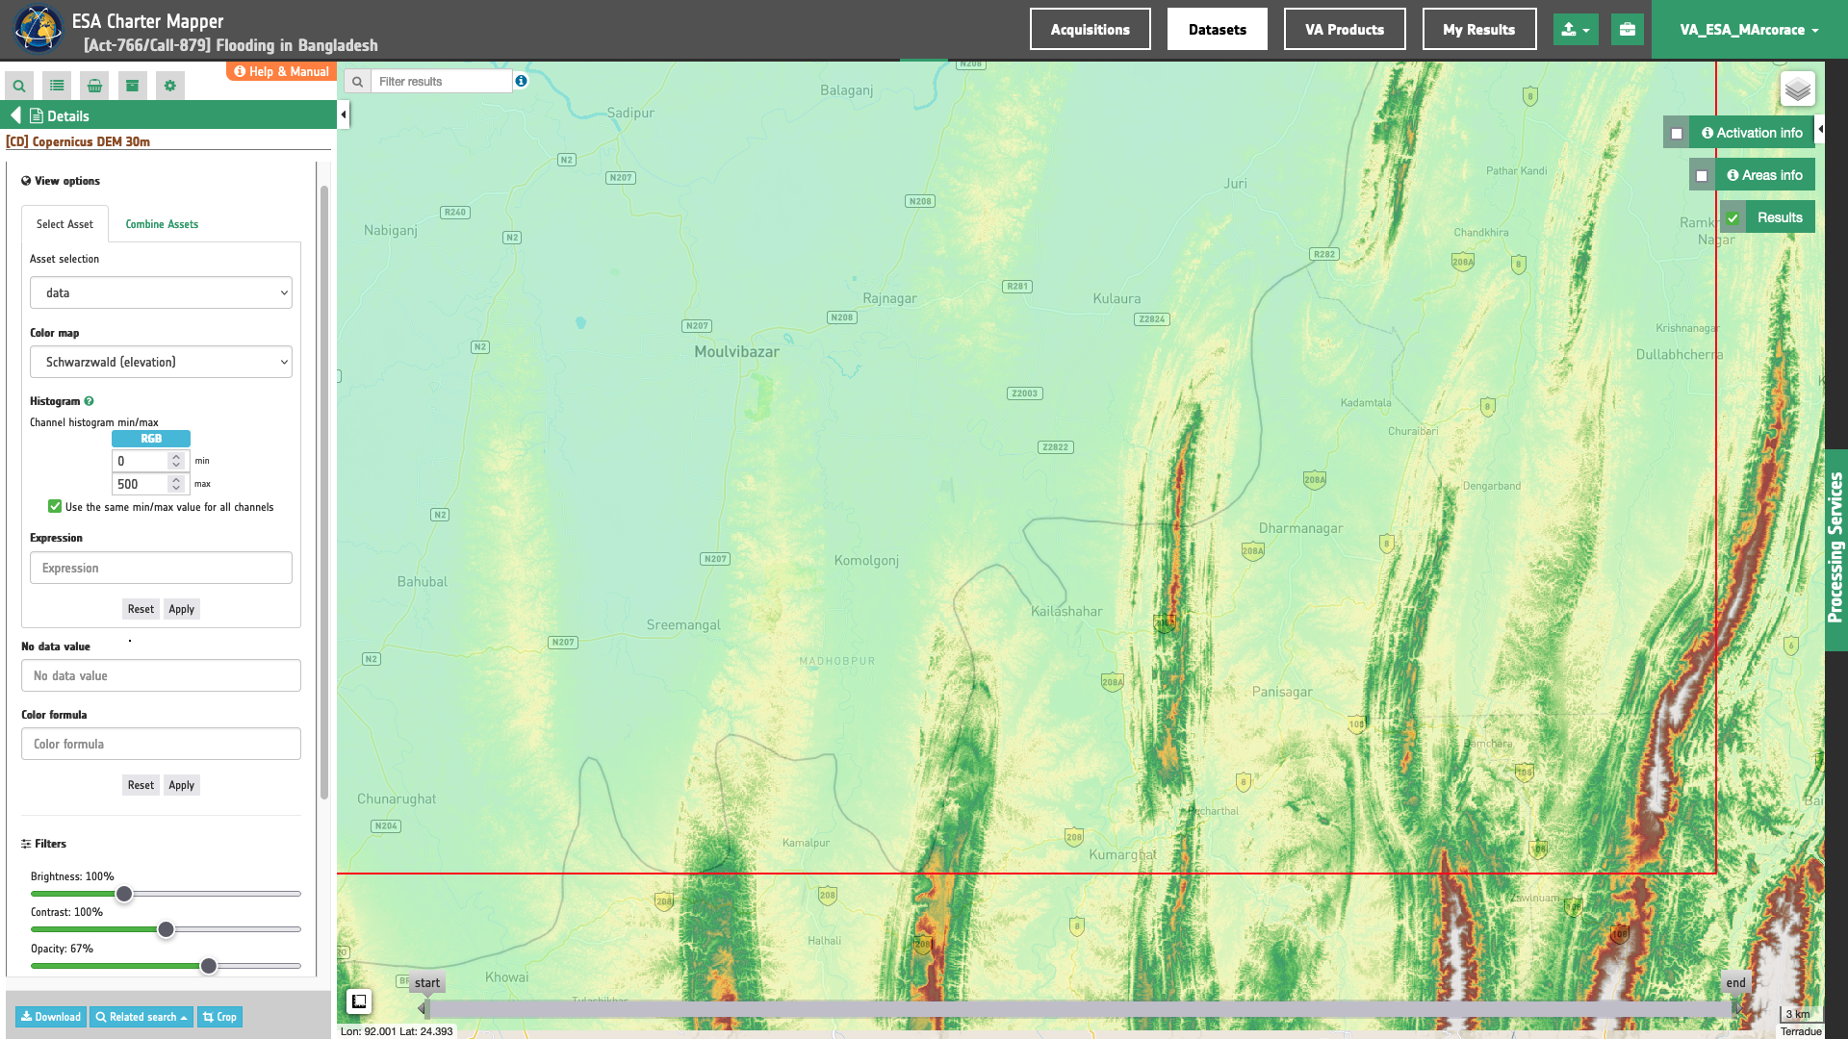Adjust the histogram max value stepper

pos(176,484)
